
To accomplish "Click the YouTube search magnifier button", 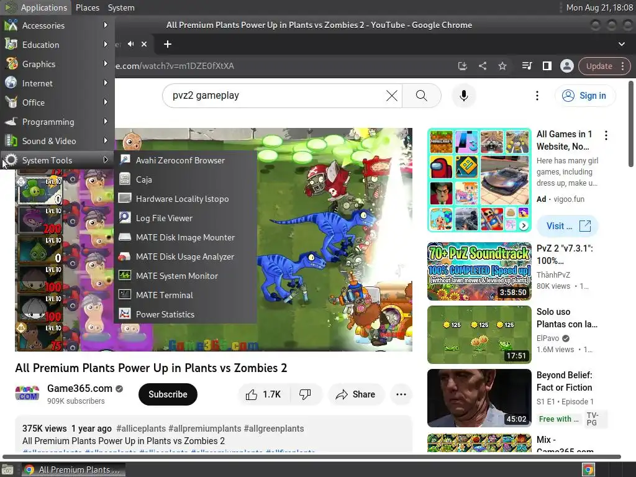I will coord(422,96).
